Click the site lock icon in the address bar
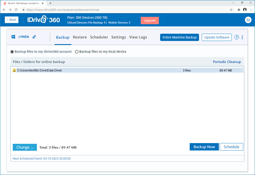Viewport: 255px width, 175px height. (23, 10)
